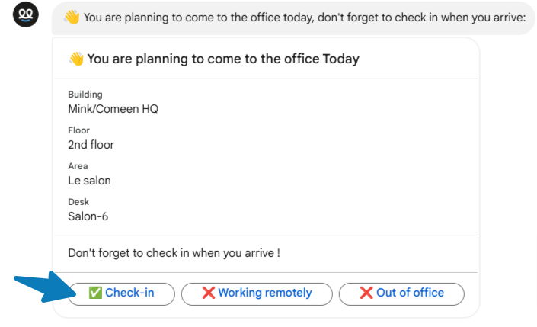Choose the Working remotely button
The width and height of the screenshot is (537, 327).
click(257, 294)
